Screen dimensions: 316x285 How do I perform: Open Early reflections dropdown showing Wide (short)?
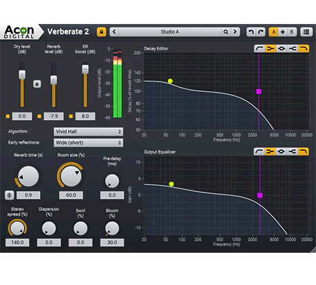point(89,142)
